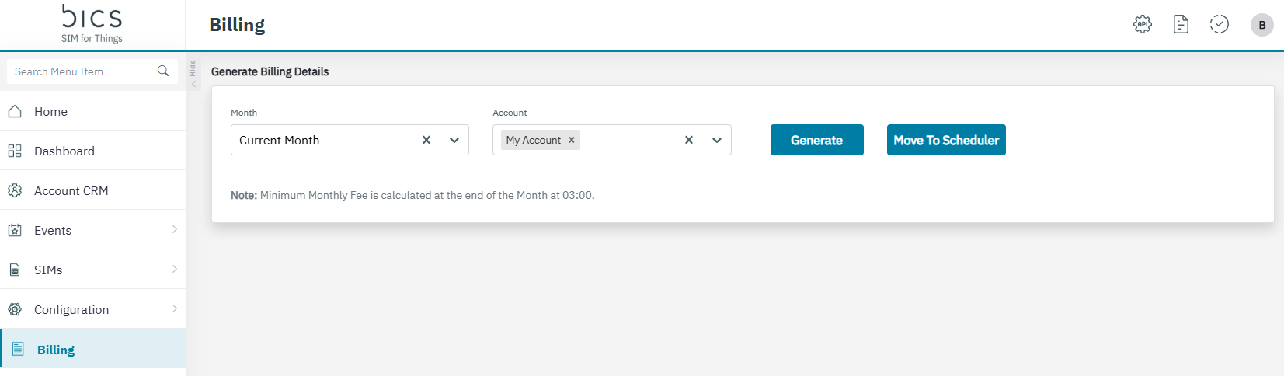Viewport: 1284px width, 376px height.
Task: Expand the Configuration submenu chevron
Action: tap(175, 308)
